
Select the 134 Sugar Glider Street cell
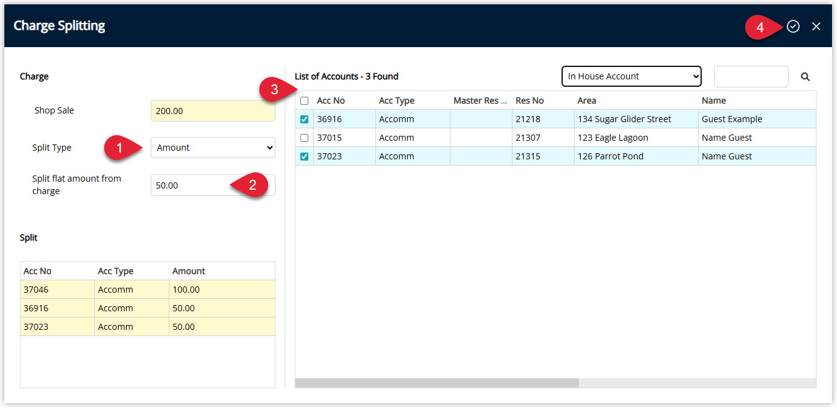[636, 119]
